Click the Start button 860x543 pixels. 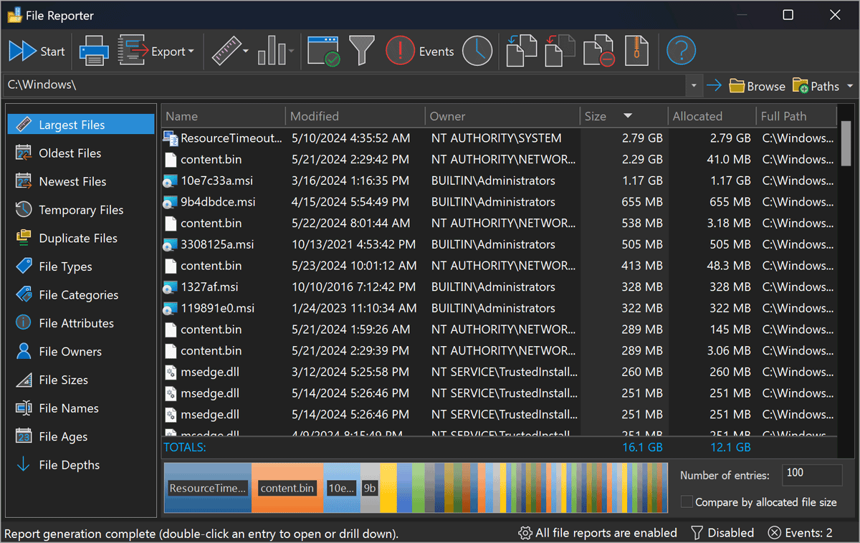click(x=37, y=51)
